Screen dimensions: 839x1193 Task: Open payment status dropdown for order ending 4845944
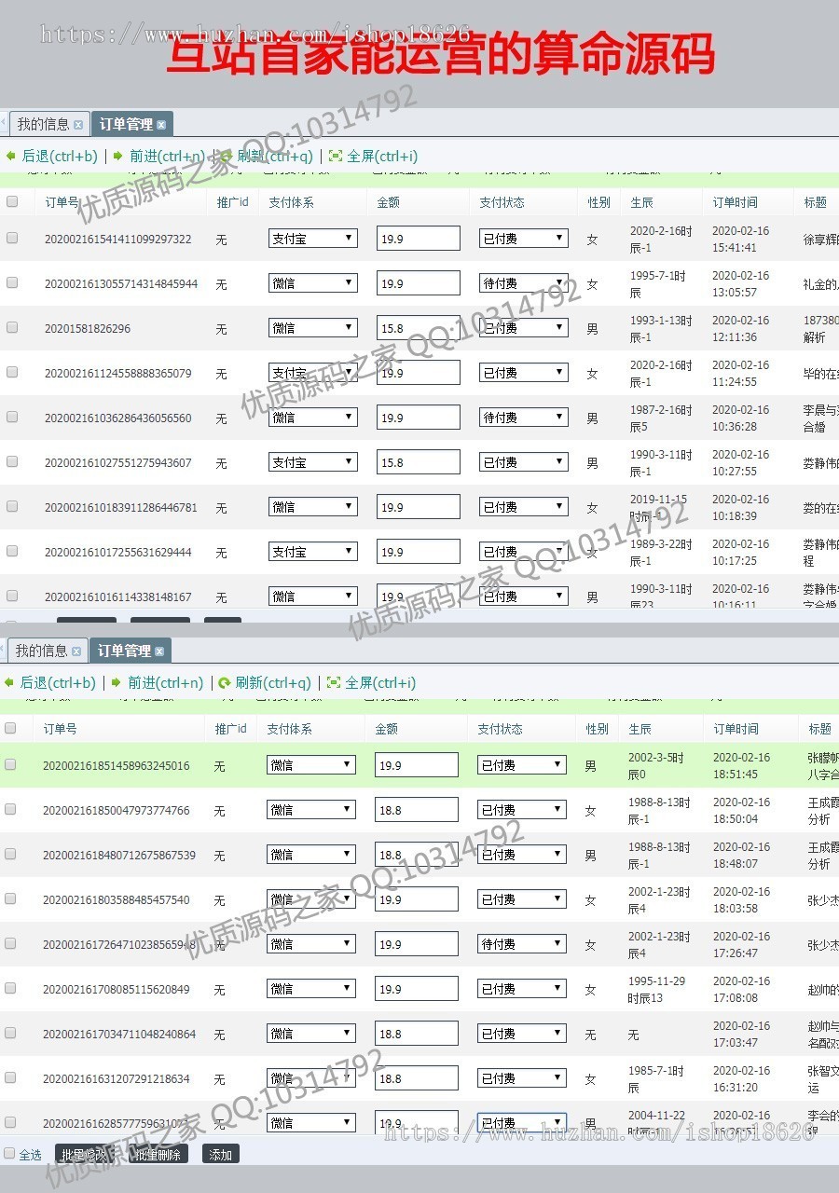click(523, 283)
